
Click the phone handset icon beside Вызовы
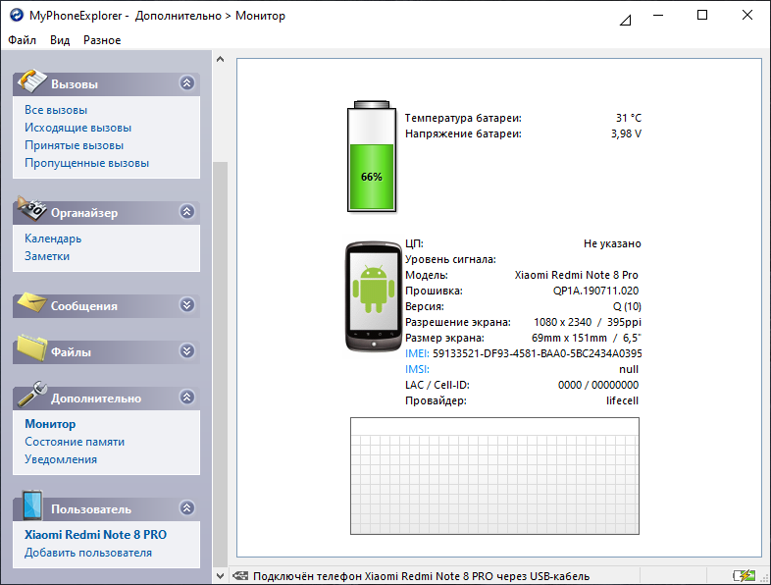tap(32, 81)
